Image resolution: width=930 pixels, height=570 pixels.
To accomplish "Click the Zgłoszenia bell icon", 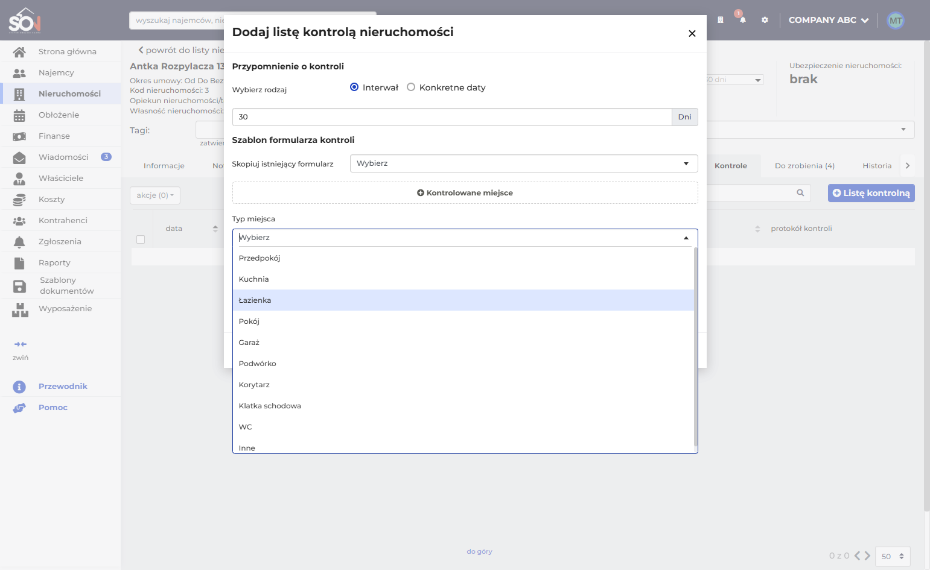I will pos(19,242).
